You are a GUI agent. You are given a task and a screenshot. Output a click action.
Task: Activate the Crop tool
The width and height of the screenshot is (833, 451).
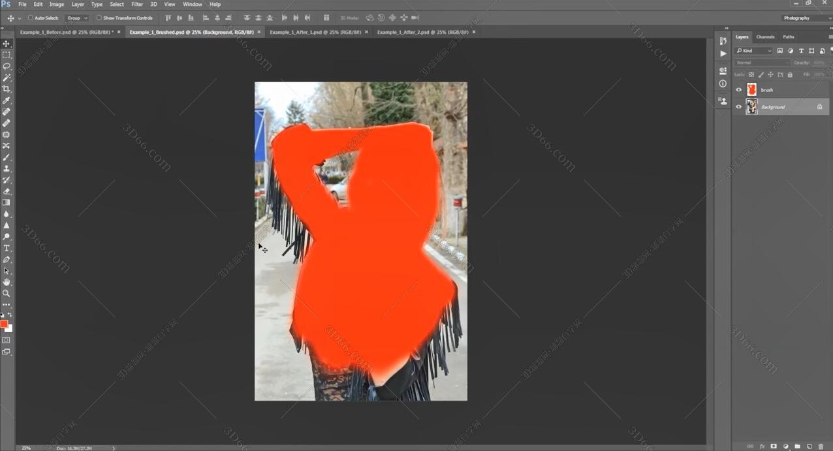[x=7, y=89]
